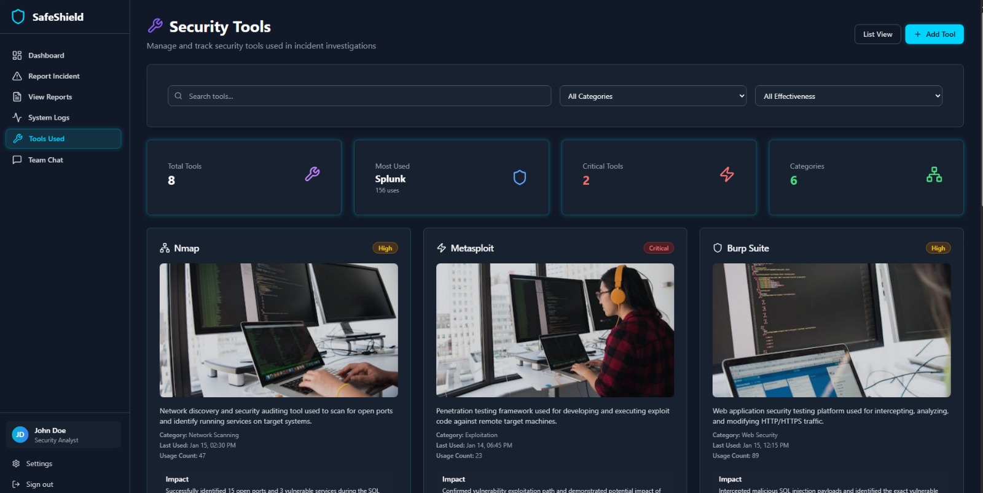Click the View Reports document icon
Viewport: 983px width, 493px height.
[17, 97]
